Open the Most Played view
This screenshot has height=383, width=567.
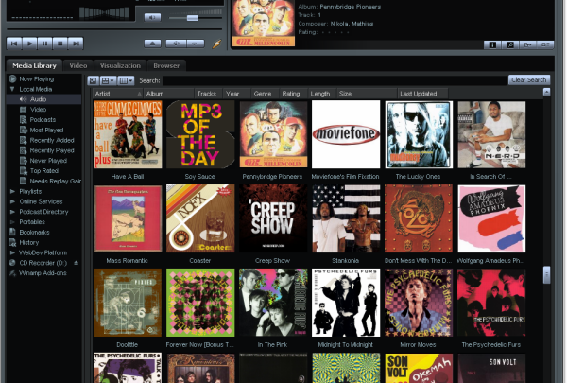(x=46, y=130)
